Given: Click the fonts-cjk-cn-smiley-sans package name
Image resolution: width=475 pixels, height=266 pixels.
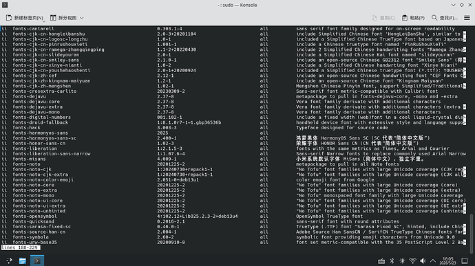Looking at the screenshot, I should [45, 60].
